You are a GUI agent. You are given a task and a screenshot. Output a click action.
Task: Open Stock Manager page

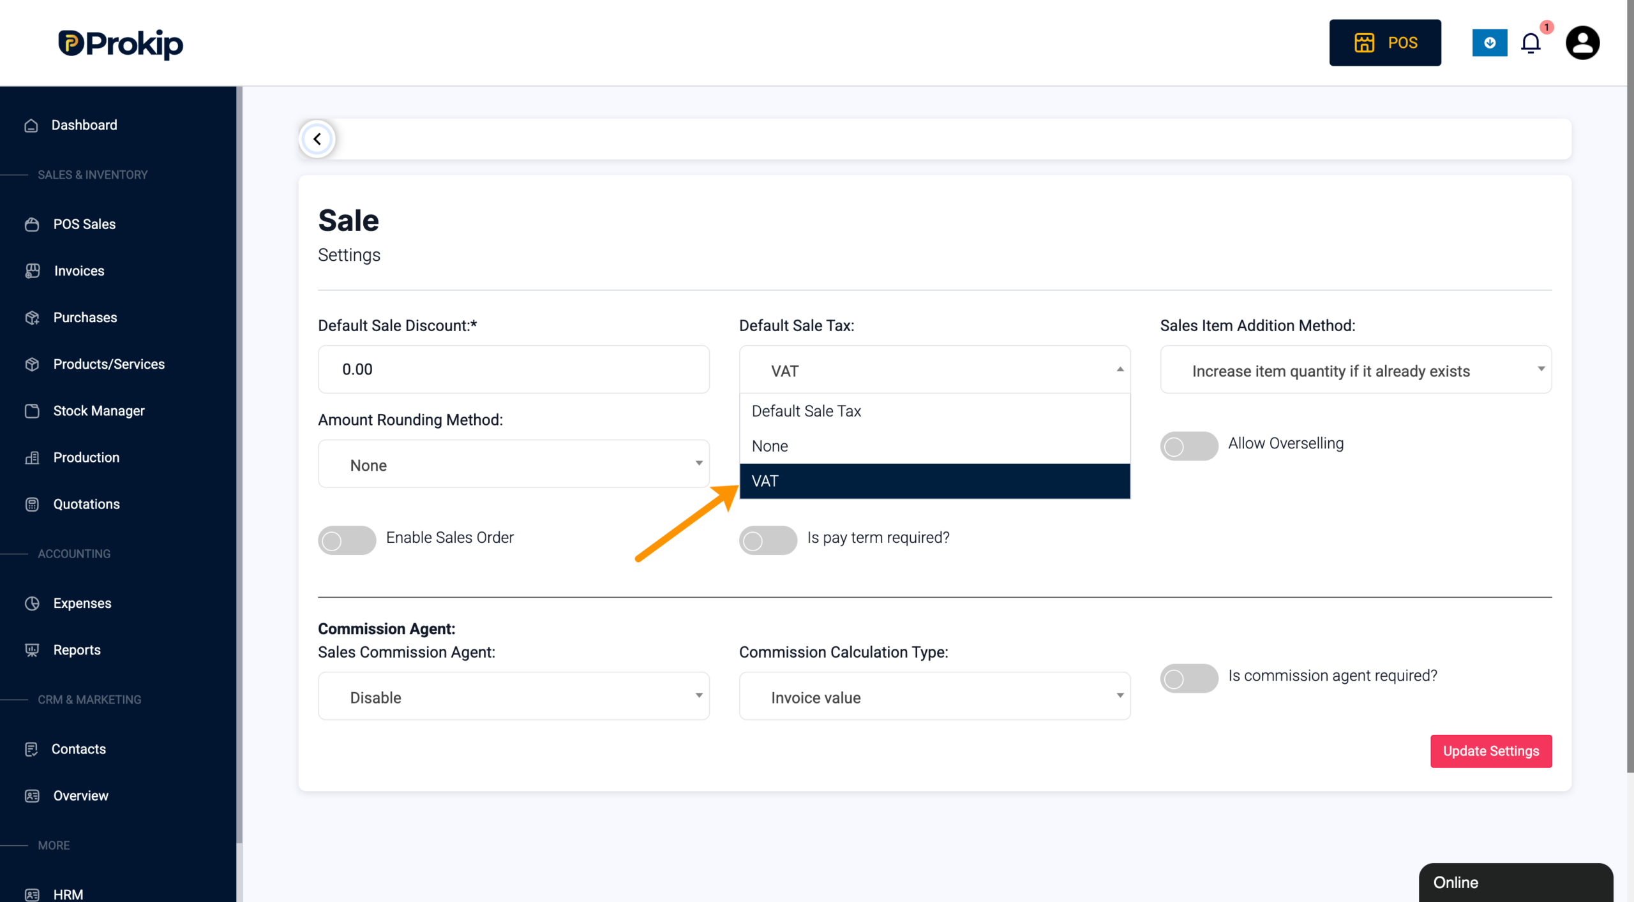99,411
